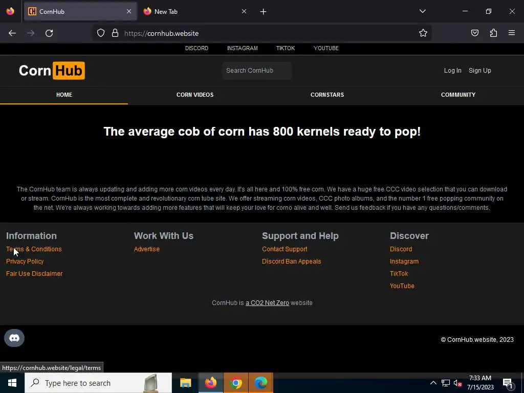The height and width of the screenshot is (393, 524).
Task: Click the CornHub logo
Action: 52,71
